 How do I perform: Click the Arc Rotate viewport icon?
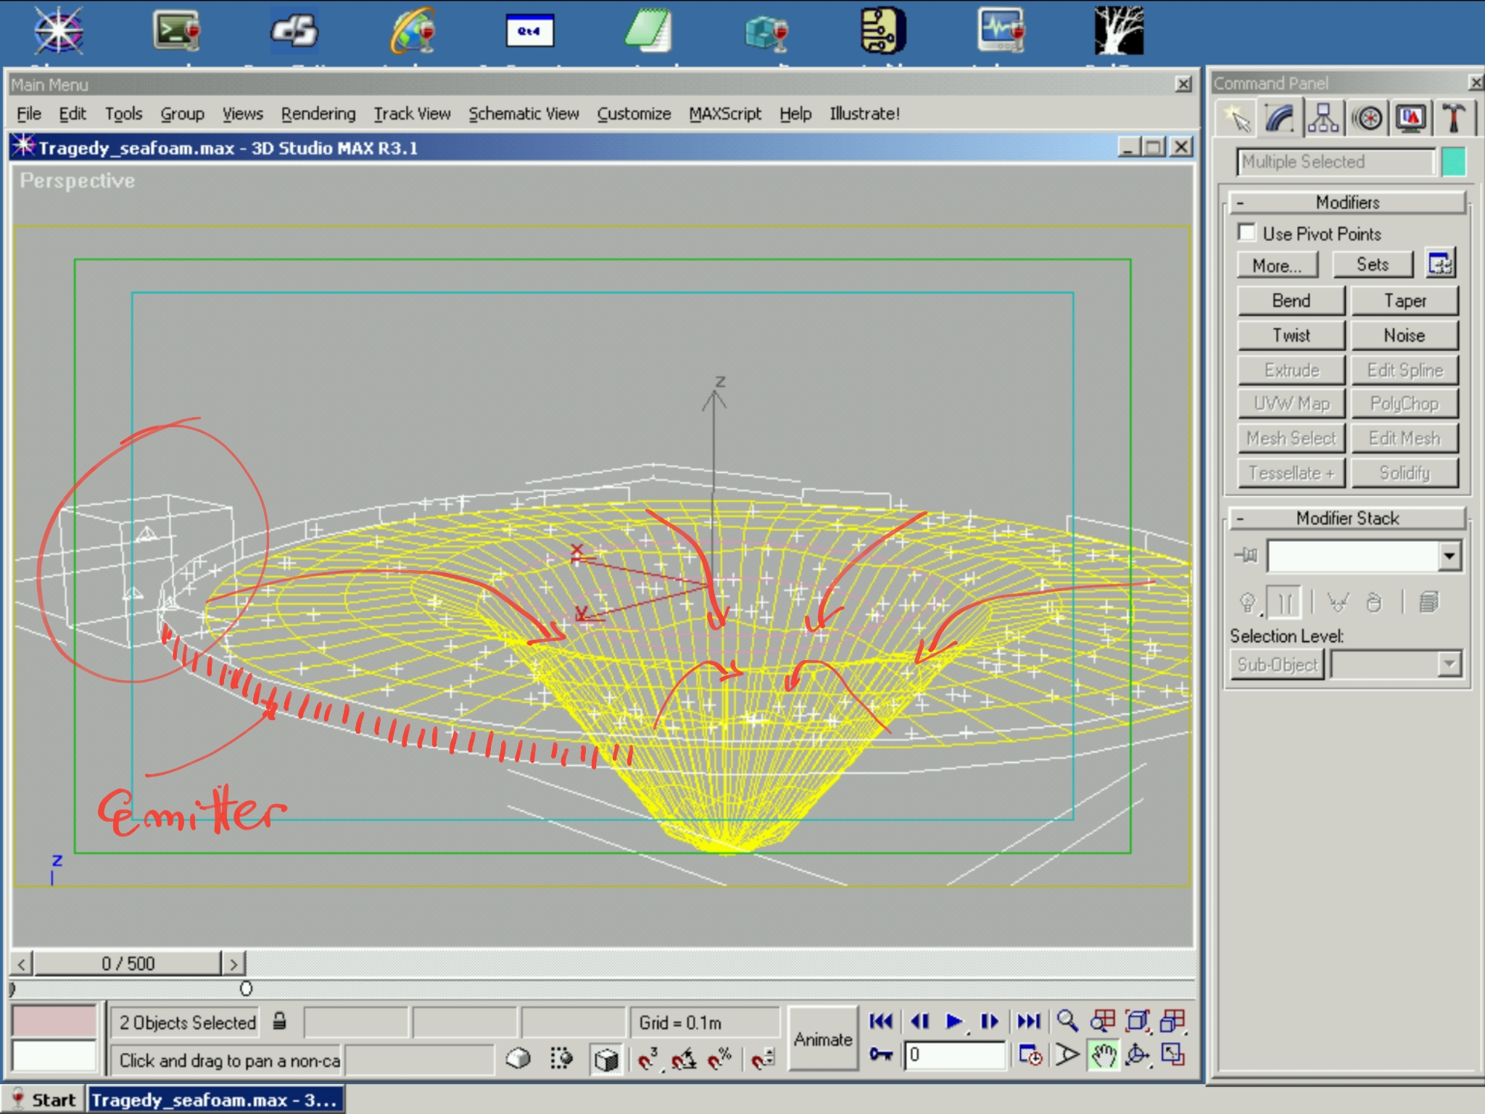pos(1137,1056)
